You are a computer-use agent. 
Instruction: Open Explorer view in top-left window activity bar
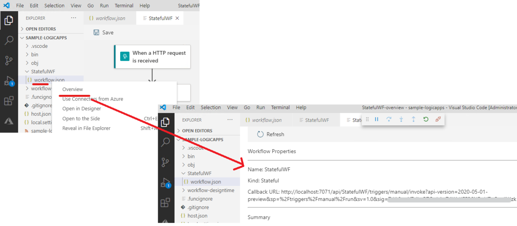9,20
